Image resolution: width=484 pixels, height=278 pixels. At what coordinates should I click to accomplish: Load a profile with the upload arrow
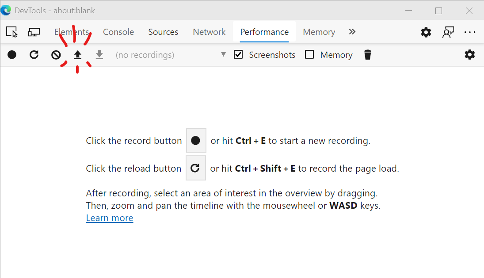78,55
